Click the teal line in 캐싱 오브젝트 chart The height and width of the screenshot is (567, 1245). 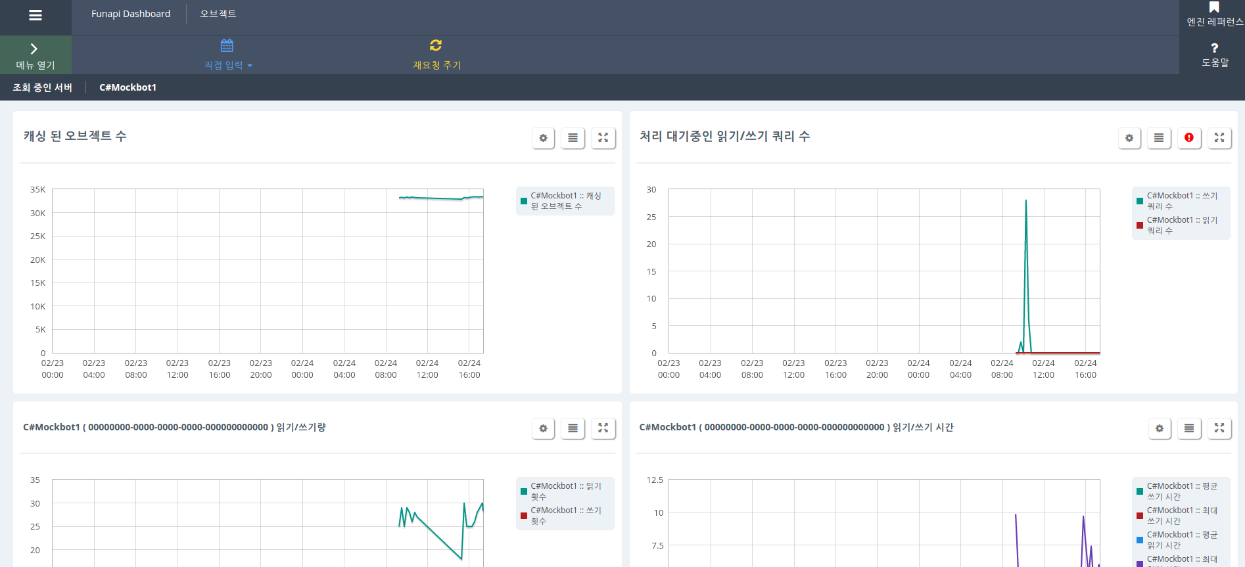[441, 198]
